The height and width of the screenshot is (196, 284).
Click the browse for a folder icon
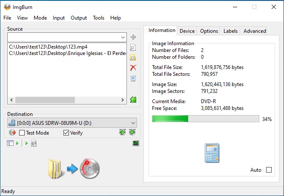click(x=133, y=58)
